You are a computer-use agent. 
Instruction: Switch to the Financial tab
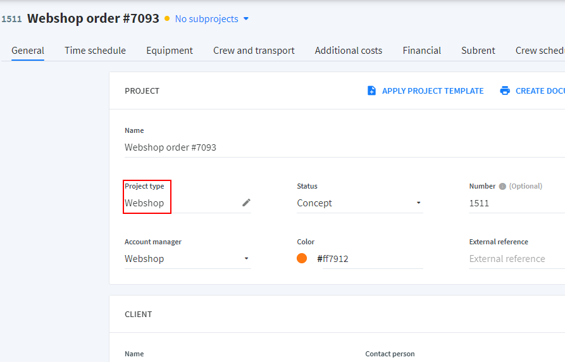coord(421,51)
